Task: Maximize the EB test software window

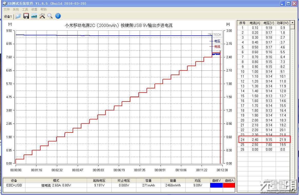Action: [x=288, y=3]
